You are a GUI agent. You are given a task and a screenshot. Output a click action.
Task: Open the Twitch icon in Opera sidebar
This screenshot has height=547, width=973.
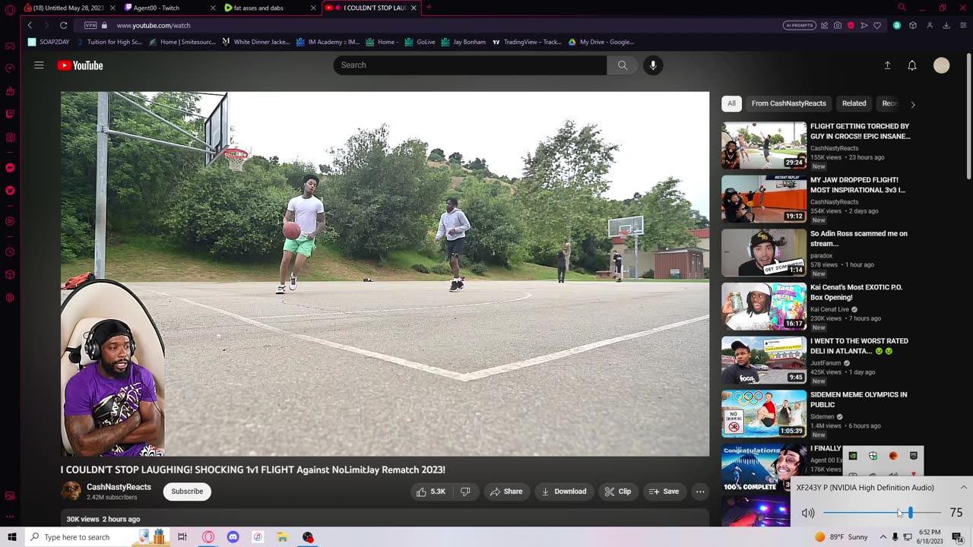(x=10, y=114)
